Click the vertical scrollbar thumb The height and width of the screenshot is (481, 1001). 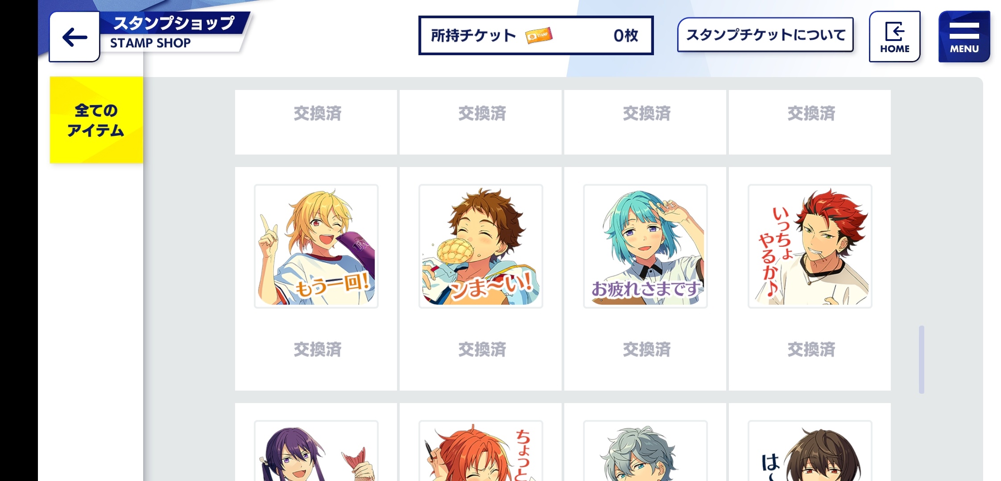click(922, 359)
